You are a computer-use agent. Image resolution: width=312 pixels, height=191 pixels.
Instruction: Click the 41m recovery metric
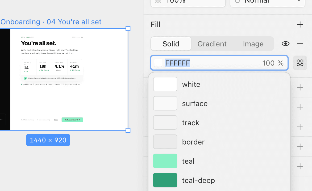[x=74, y=66]
